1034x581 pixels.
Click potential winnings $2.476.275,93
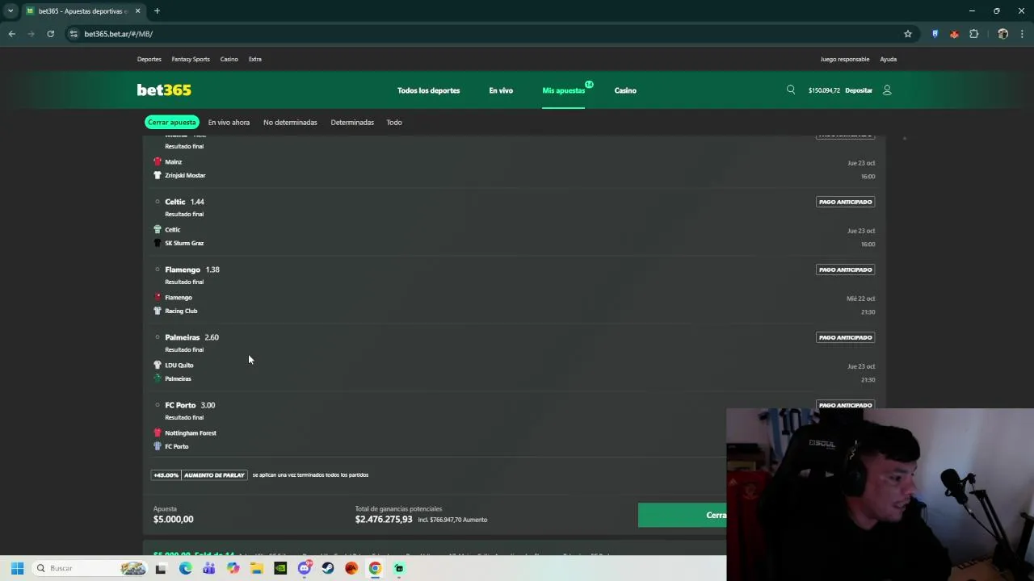click(384, 520)
